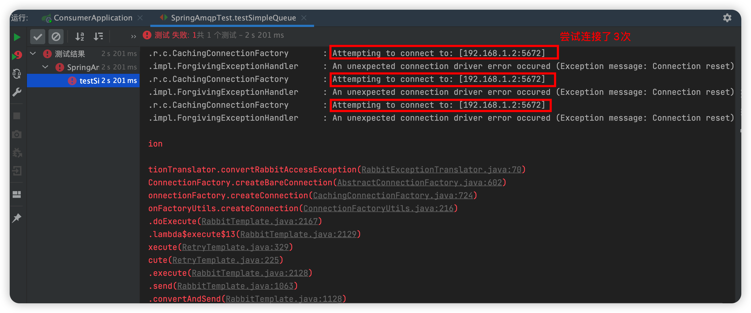Toggle auto-test rerun icon
The image size is (751, 313).
17,74
